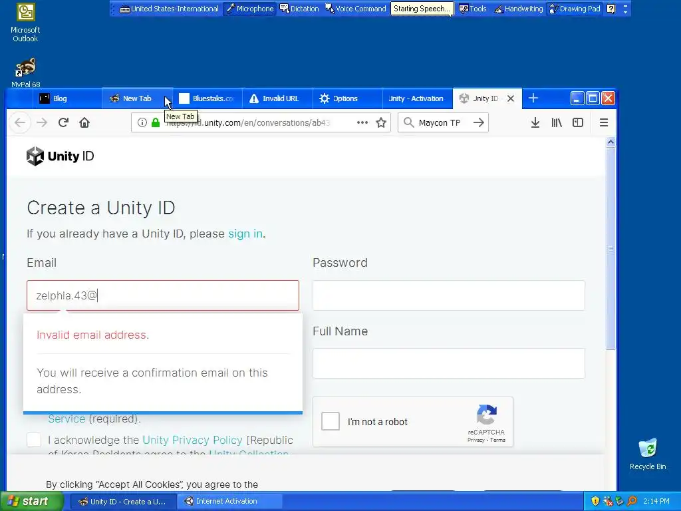Open reCAPTCHA Terms link
681x511 pixels.
tap(497, 440)
